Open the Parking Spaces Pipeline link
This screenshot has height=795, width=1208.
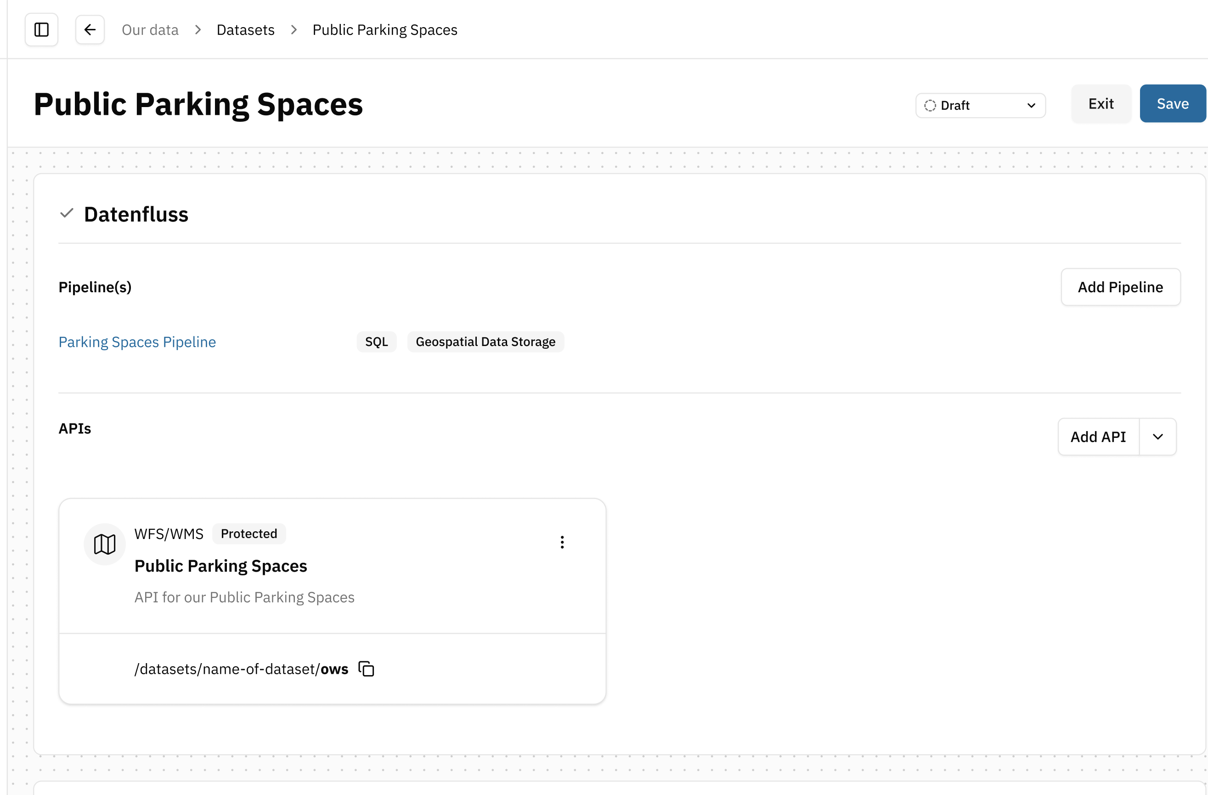coord(137,342)
